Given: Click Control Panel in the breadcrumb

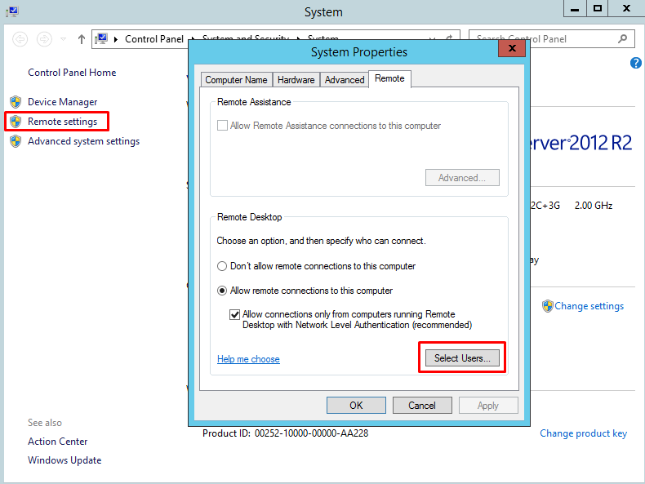Looking at the screenshot, I should pyautogui.click(x=154, y=39).
